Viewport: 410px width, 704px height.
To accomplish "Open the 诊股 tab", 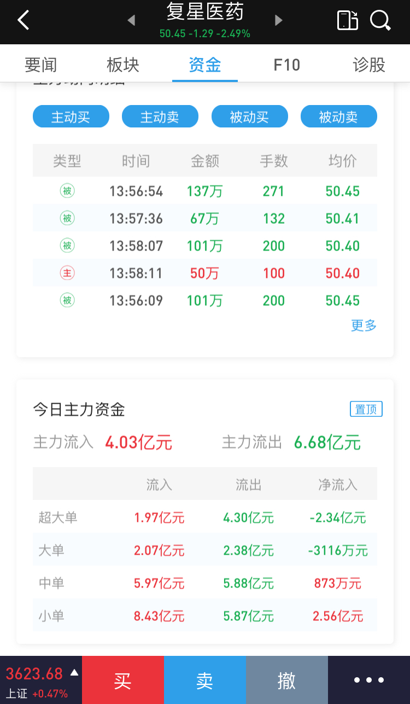I will click(x=369, y=65).
